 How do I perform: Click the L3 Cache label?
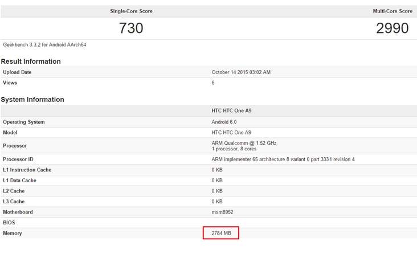(14, 202)
